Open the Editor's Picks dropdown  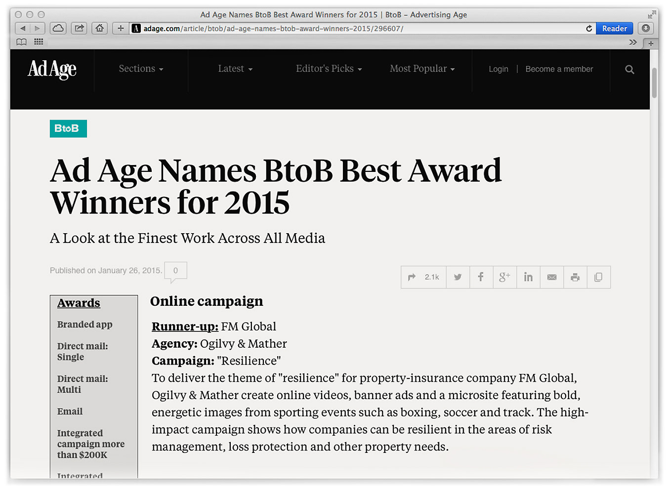pyautogui.click(x=329, y=69)
